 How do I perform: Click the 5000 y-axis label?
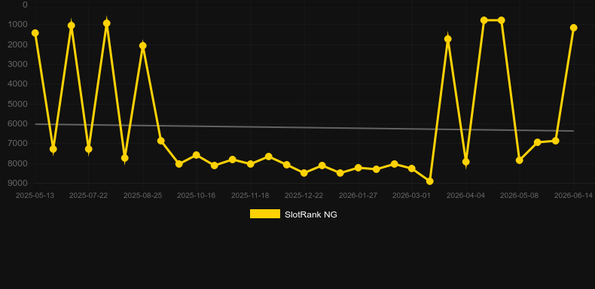[x=18, y=104]
